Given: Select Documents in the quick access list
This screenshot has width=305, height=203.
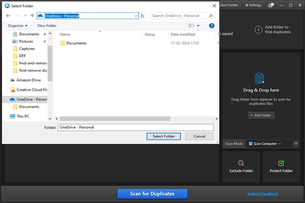Looking at the screenshot, I should tap(29, 34).
